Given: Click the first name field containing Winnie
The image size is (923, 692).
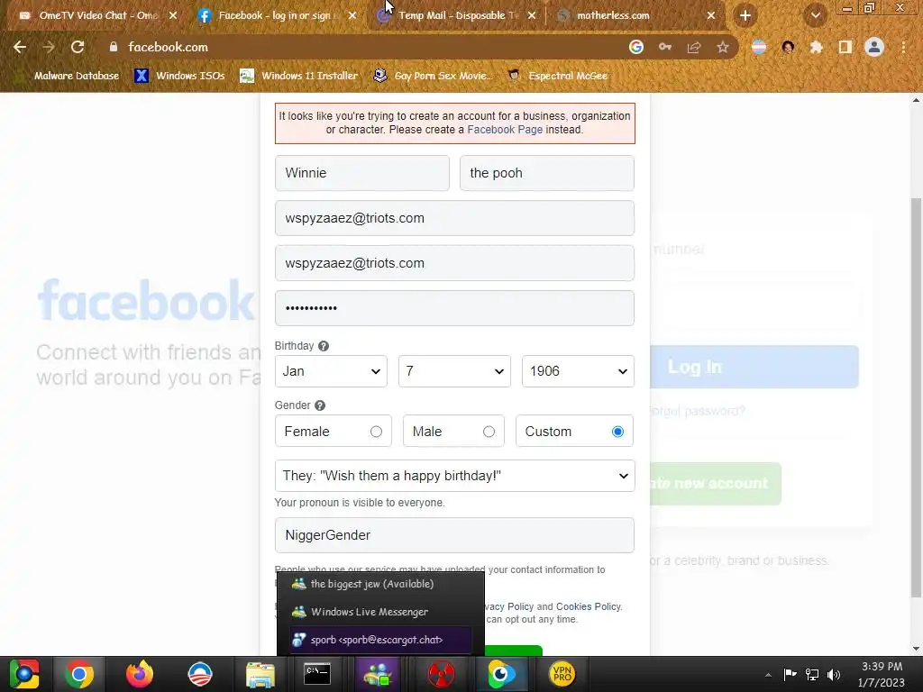Looking at the screenshot, I should pyautogui.click(x=362, y=173).
